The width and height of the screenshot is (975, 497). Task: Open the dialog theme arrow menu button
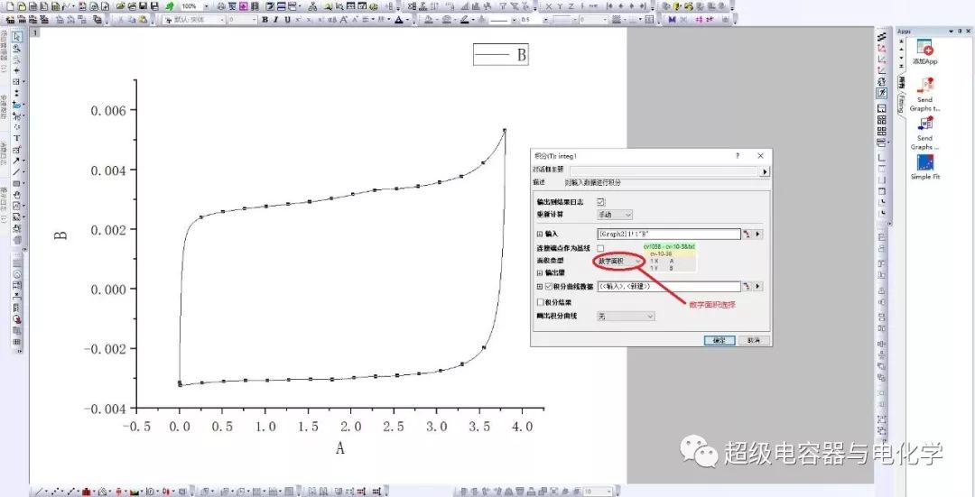[765, 172]
